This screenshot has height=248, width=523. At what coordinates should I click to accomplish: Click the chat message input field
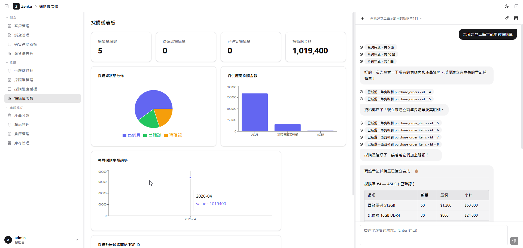pos(434,235)
